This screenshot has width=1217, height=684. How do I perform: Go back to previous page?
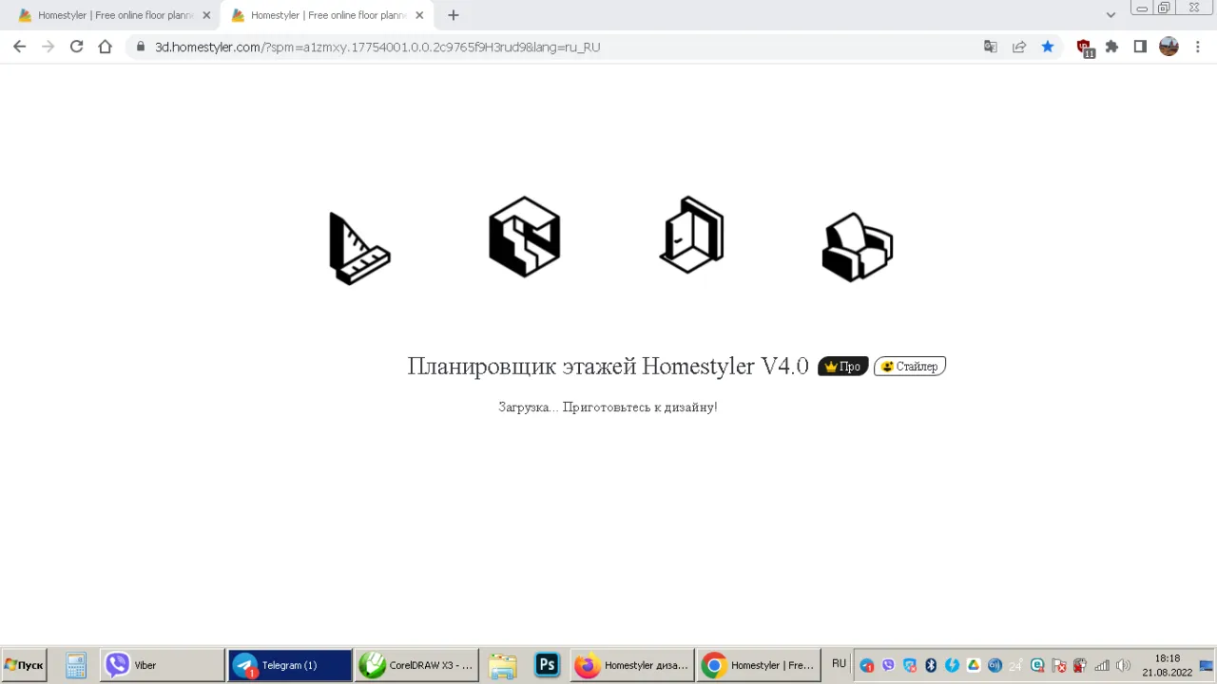[20, 47]
